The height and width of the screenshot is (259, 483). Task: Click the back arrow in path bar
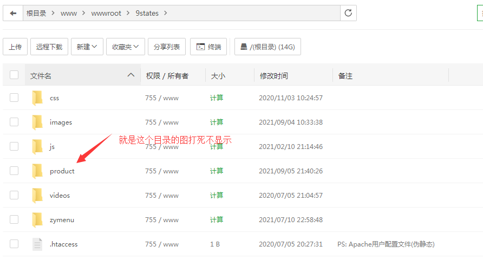coord(13,13)
